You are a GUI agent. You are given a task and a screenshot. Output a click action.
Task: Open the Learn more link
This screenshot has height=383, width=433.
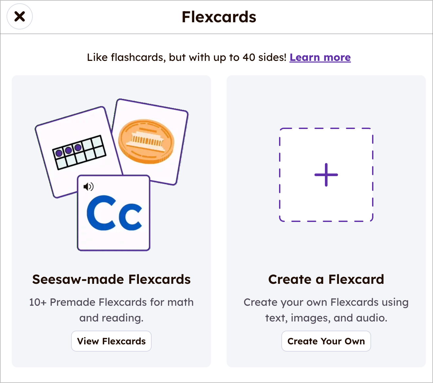pyautogui.click(x=320, y=57)
